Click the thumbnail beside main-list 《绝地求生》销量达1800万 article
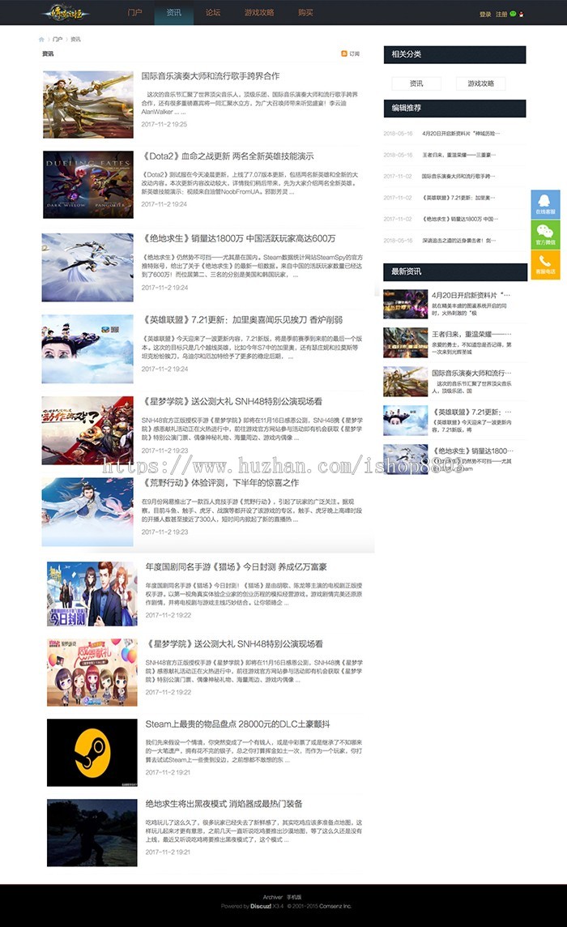Viewport: 567px width, 927px height. 87,267
